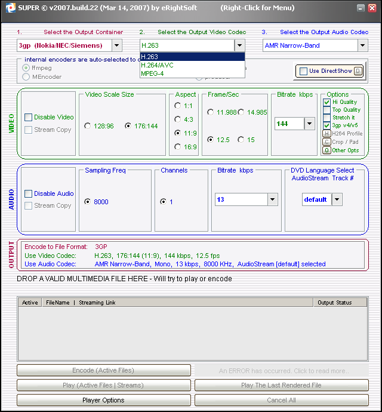Click the SUPER app logo icon in title bar
382x412 pixels.
(11, 8)
